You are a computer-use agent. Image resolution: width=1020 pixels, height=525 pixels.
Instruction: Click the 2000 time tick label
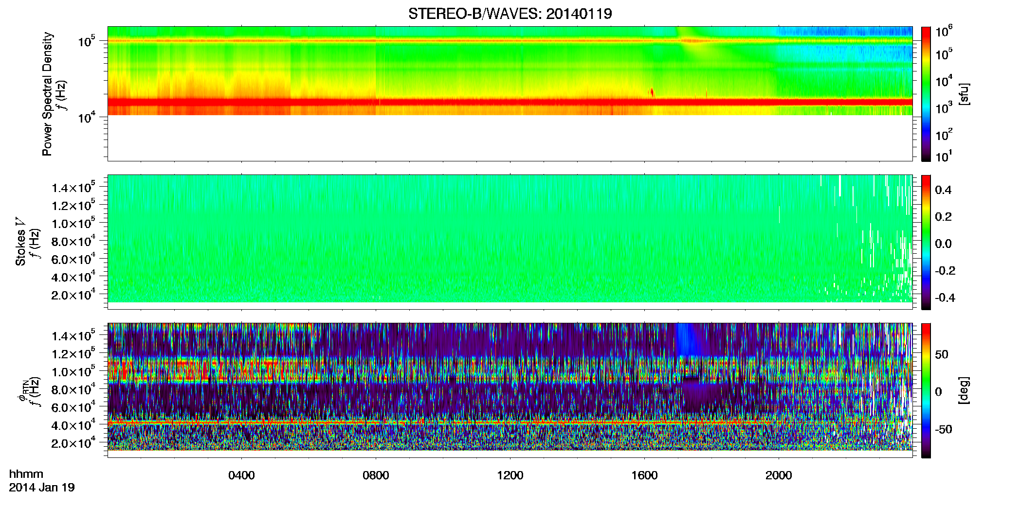click(779, 475)
